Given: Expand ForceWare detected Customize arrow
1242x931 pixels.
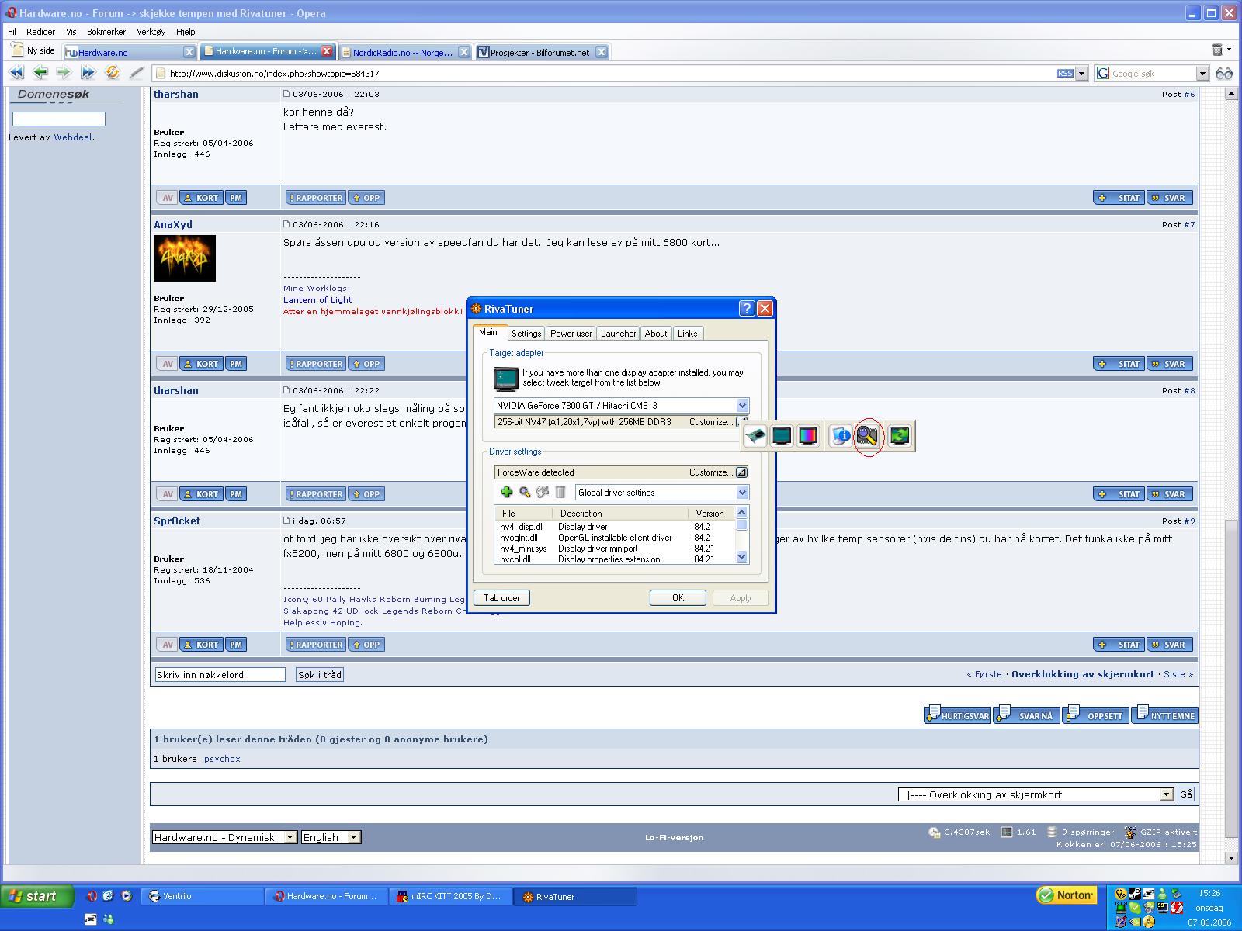Looking at the screenshot, I should (741, 472).
